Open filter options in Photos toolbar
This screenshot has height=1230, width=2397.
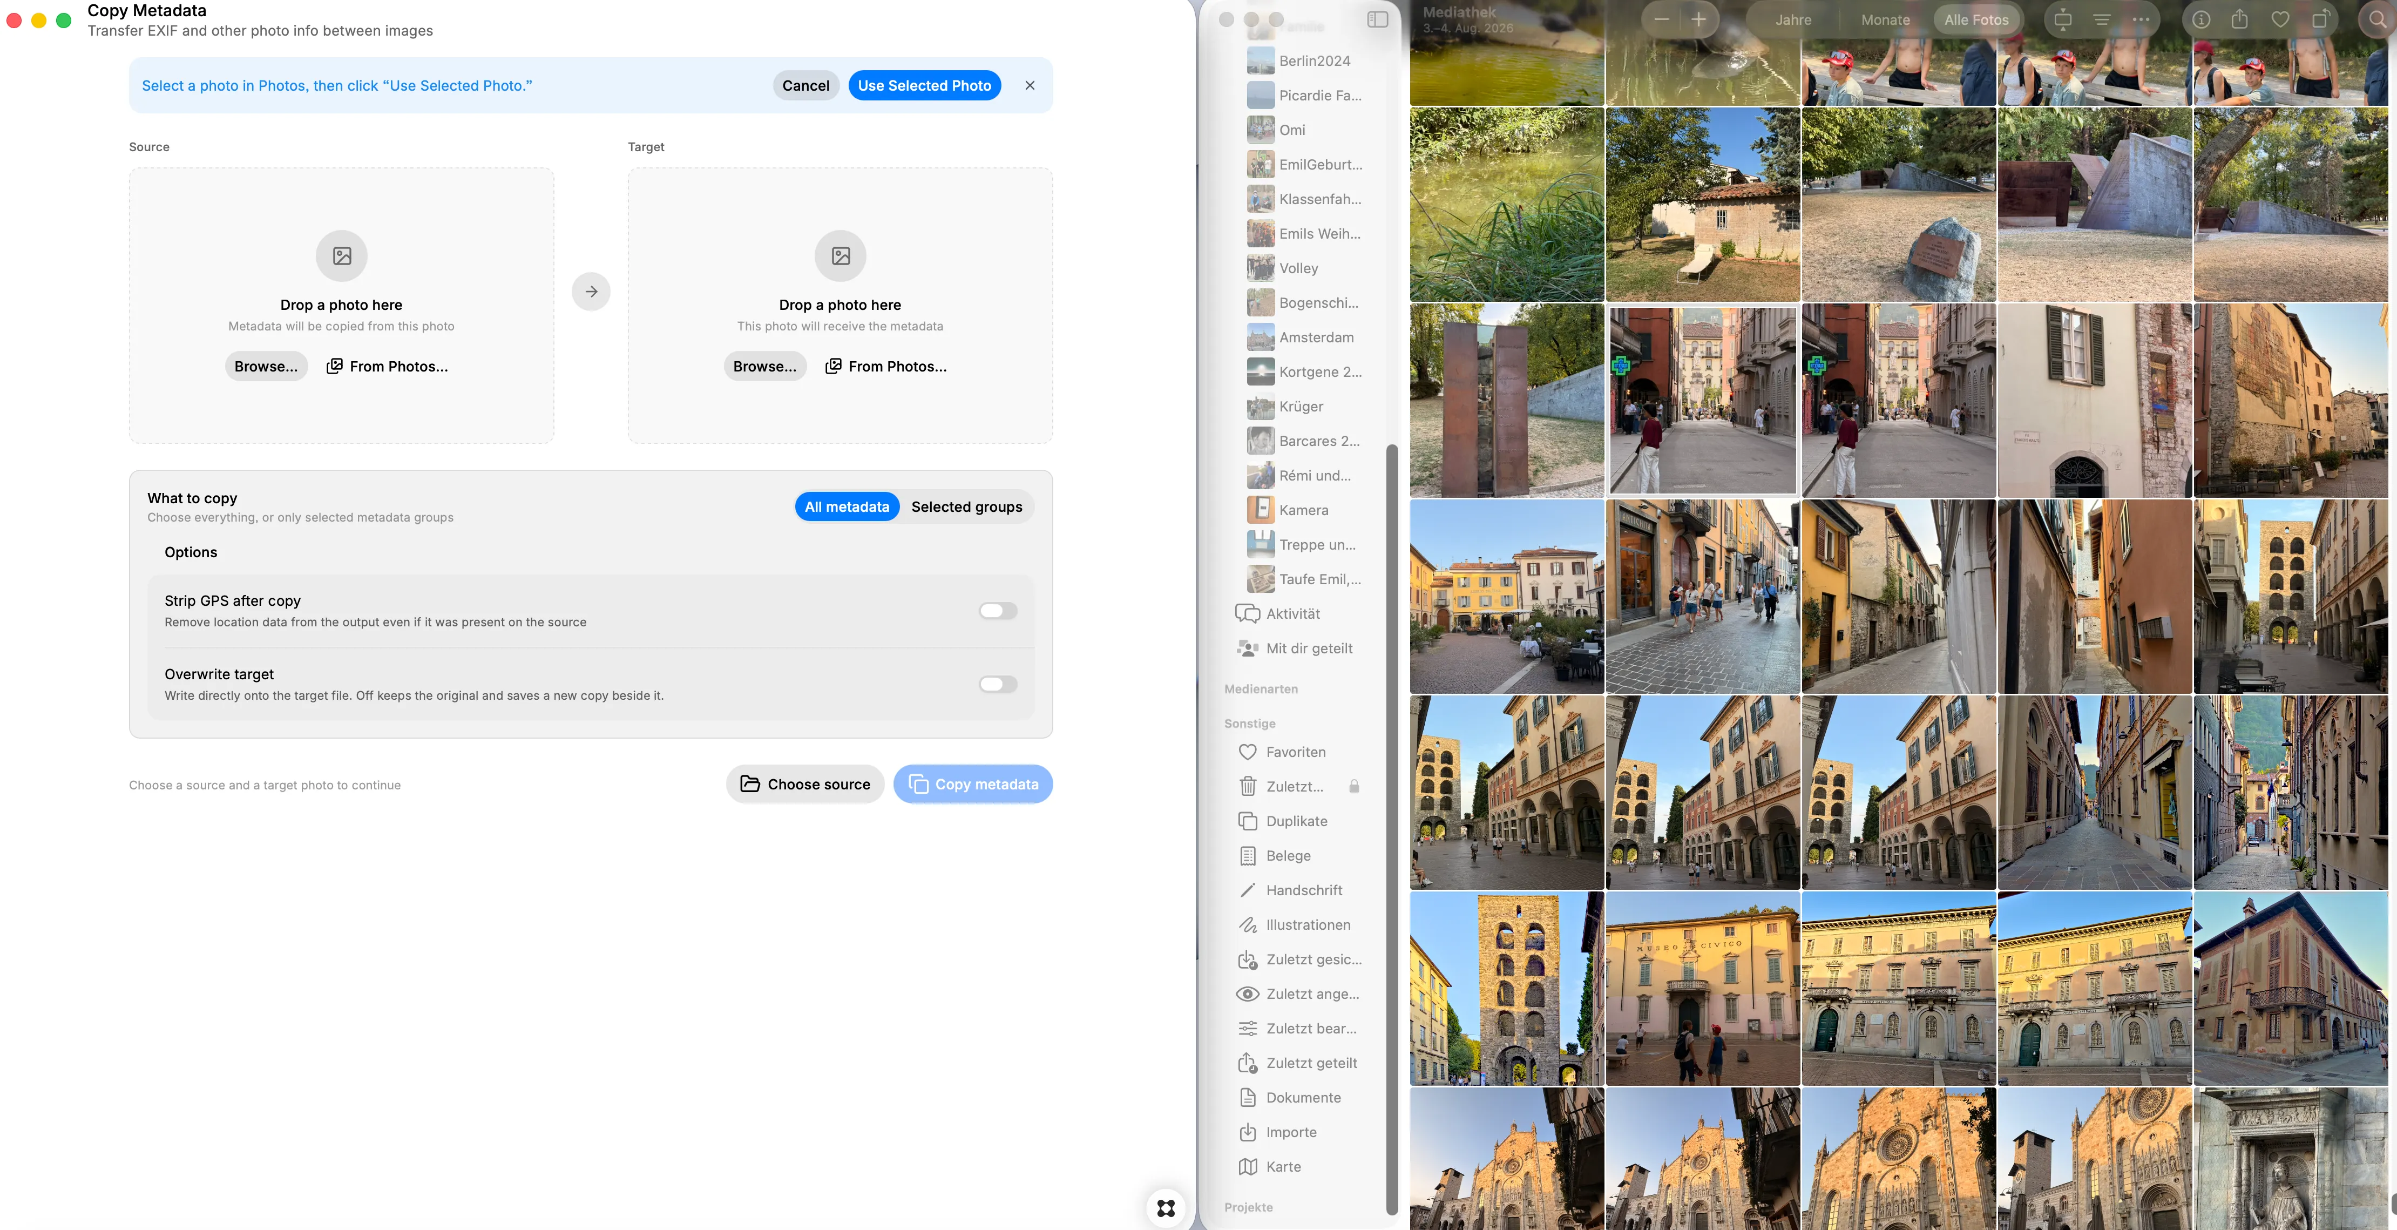[x=2101, y=19]
